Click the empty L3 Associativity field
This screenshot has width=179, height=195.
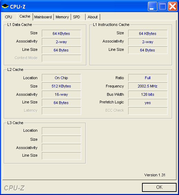pos(61,148)
